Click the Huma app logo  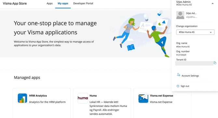(83, 98)
